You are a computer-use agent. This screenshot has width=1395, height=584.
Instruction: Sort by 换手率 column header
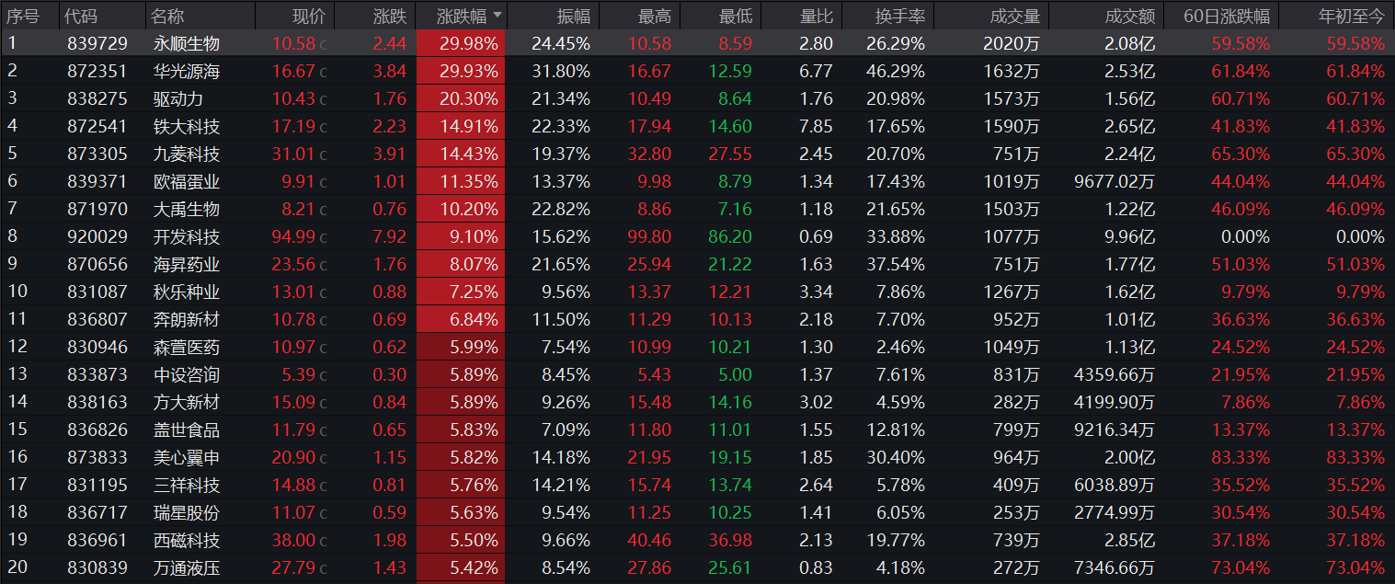898,16
